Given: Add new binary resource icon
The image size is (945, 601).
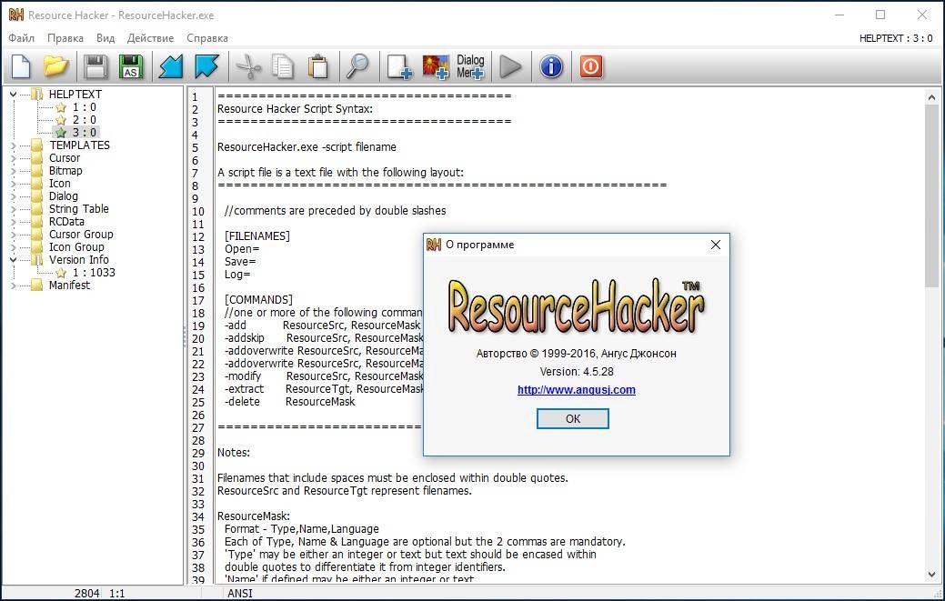Looking at the screenshot, I should tap(399, 66).
